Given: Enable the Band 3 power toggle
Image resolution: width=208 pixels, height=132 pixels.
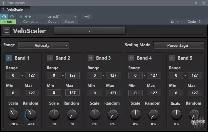Looking at the screenshot, I should [x=91, y=58].
